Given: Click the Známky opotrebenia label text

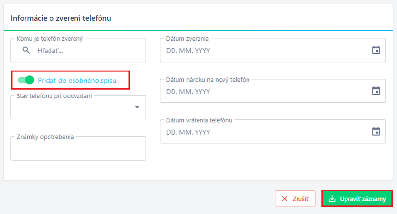Looking at the screenshot, I should pyautogui.click(x=45, y=137).
